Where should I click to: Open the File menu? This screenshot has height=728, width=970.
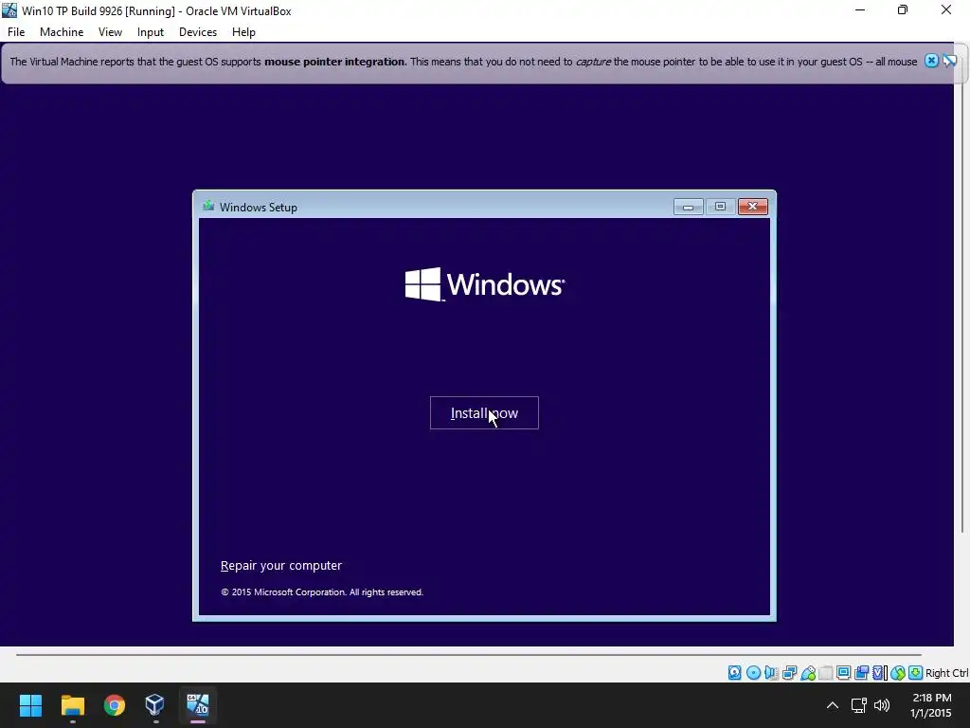tap(16, 32)
